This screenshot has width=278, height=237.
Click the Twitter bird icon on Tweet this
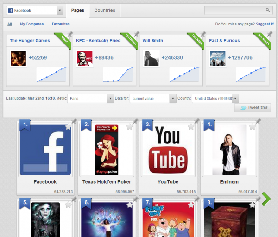click(243, 107)
